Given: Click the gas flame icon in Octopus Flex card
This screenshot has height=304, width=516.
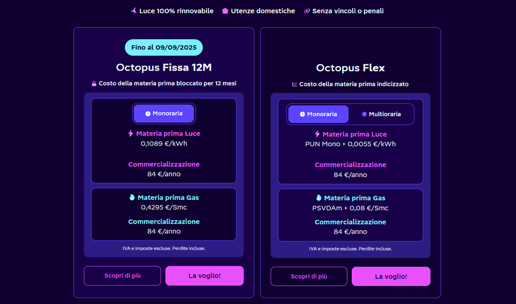Looking at the screenshot, I should [318, 198].
